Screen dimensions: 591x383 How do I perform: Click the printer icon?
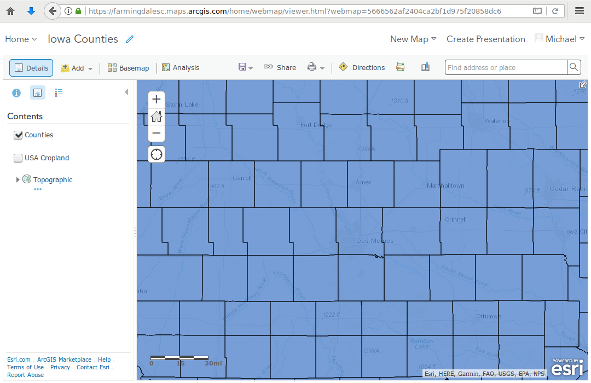tap(312, 67)
